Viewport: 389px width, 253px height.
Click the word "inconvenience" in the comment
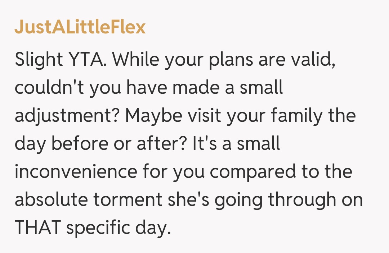coord(76,172)
